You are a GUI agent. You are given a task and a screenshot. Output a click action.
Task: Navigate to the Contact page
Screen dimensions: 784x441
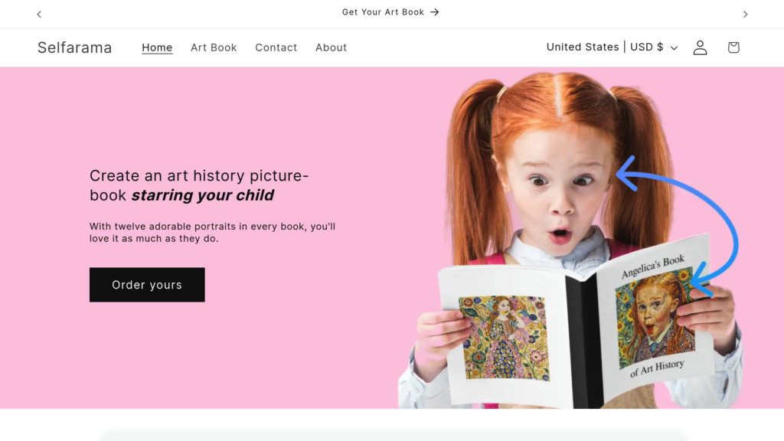click(276, 47)
